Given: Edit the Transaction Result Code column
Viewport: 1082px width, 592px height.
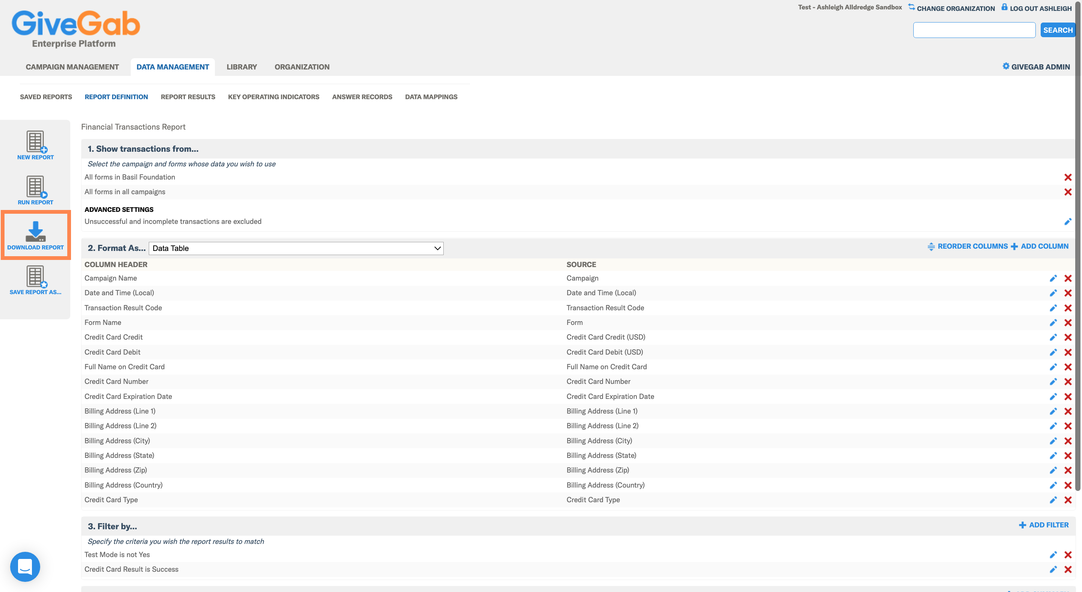Looking at the screenshot, I should [x=1053, y=308].
